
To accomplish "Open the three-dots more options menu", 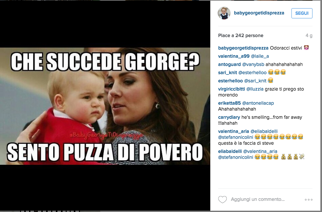I will [309, 200].
